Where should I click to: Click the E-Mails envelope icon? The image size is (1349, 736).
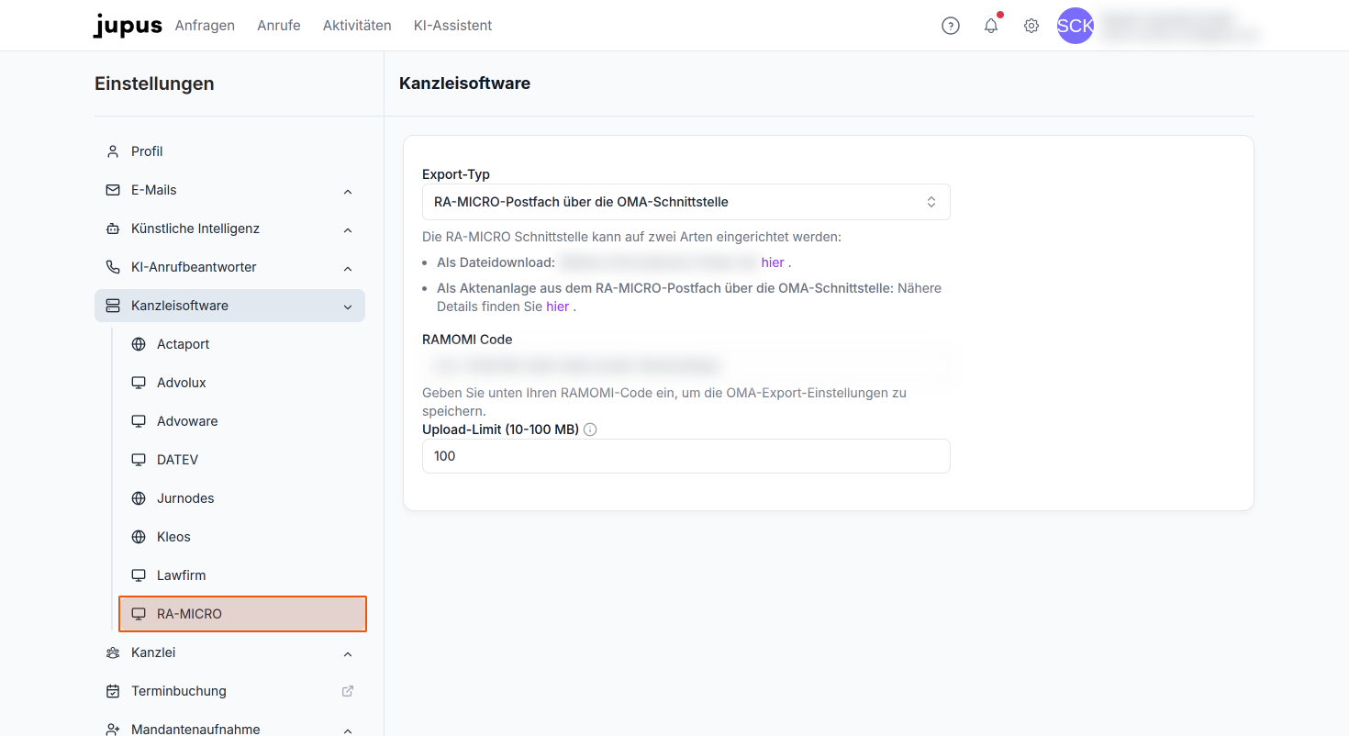click(x=113, y=190)
